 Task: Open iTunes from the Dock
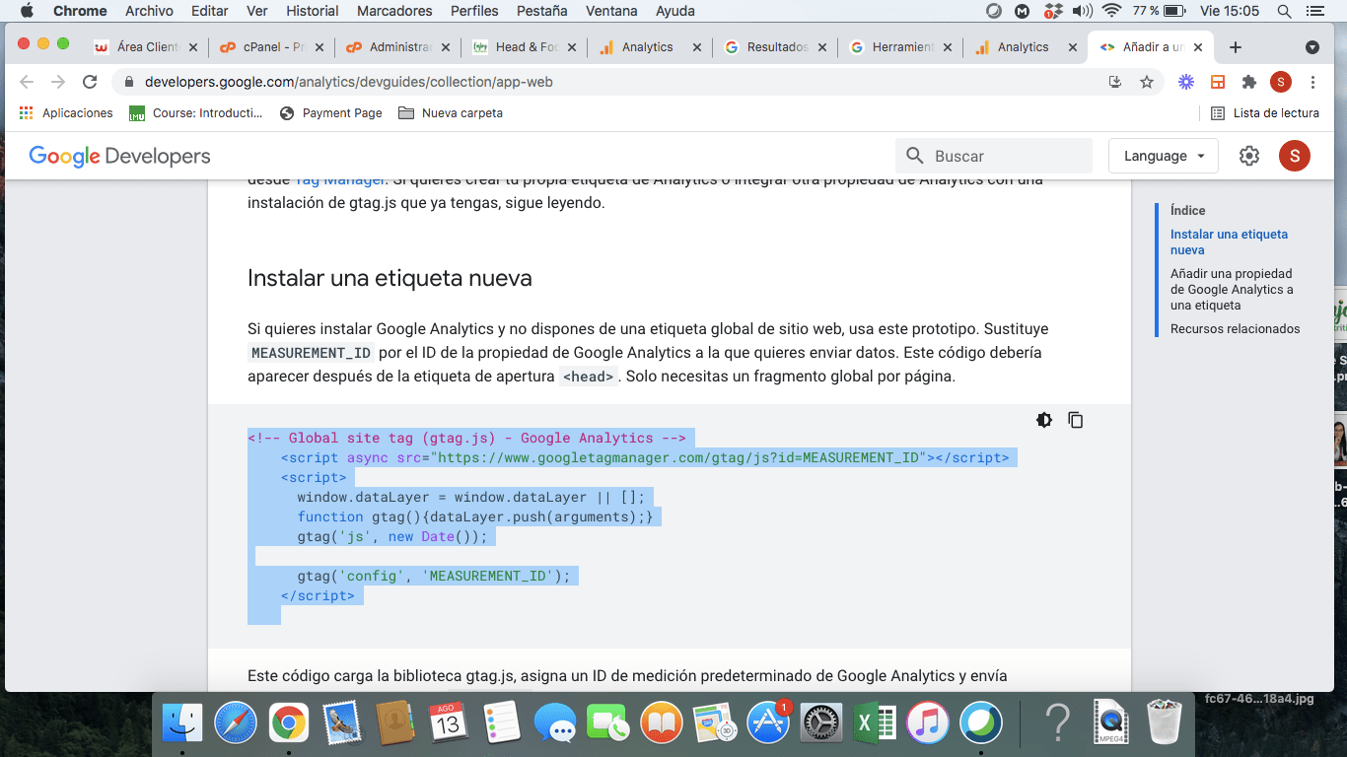[x=928, y=723]
